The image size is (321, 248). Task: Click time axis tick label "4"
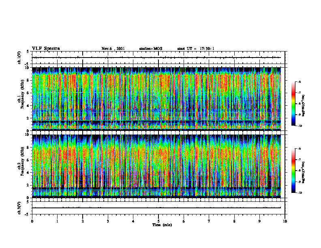(133, 221)
